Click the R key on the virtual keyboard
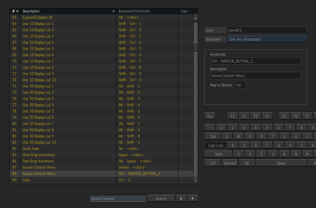 [261, 136]
